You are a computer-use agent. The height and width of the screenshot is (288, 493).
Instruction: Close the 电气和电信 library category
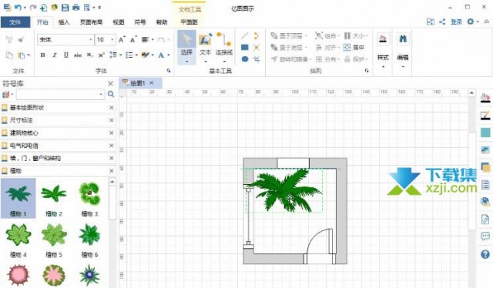coord(111,146)
